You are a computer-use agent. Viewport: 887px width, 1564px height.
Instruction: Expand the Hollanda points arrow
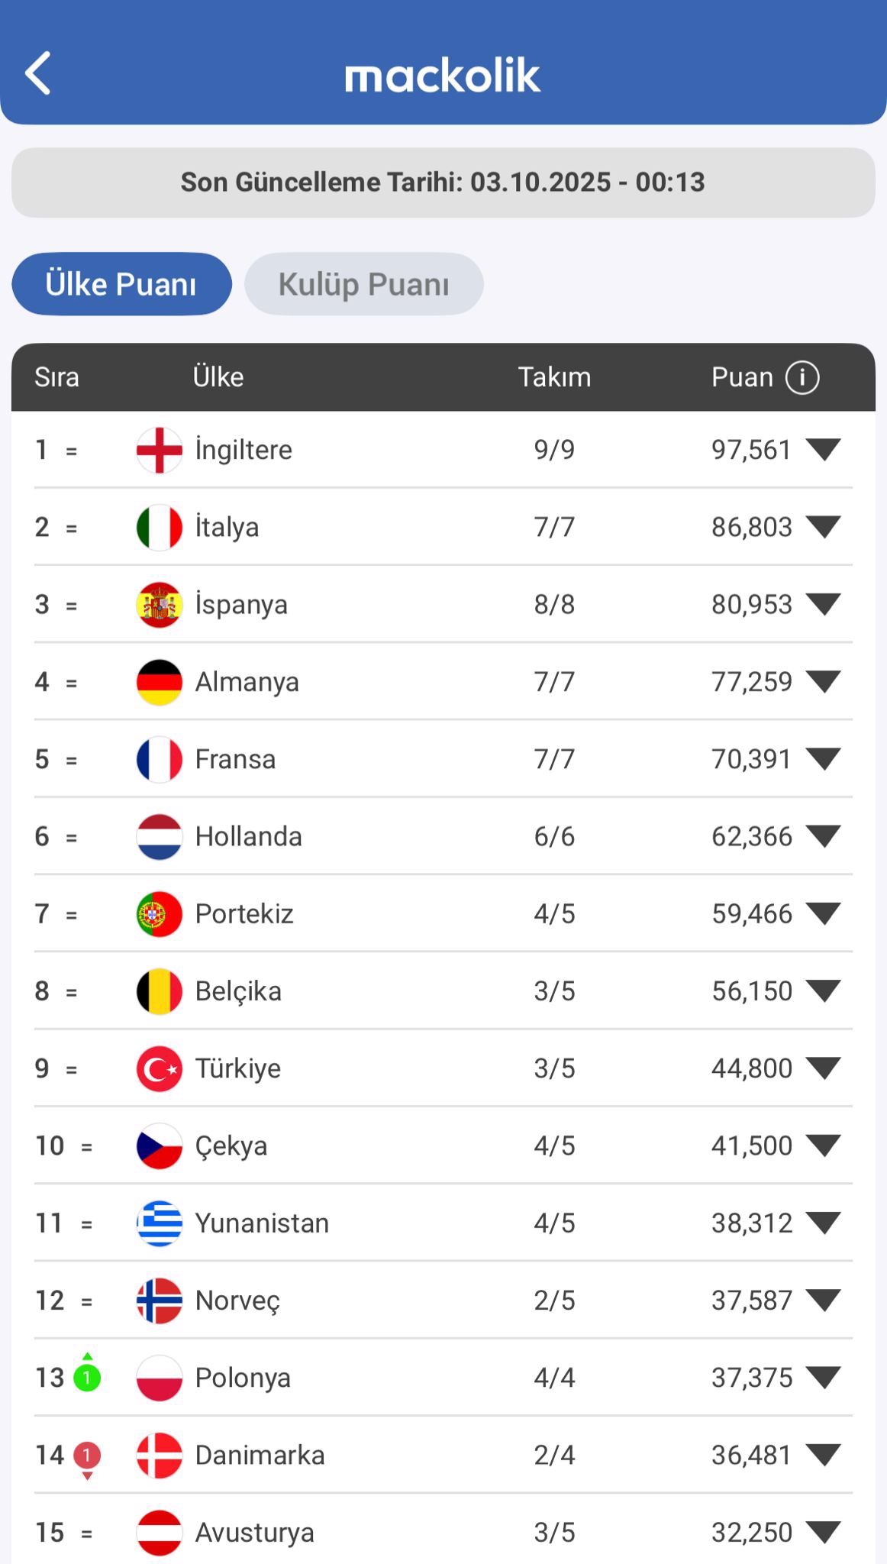[823, 836]
